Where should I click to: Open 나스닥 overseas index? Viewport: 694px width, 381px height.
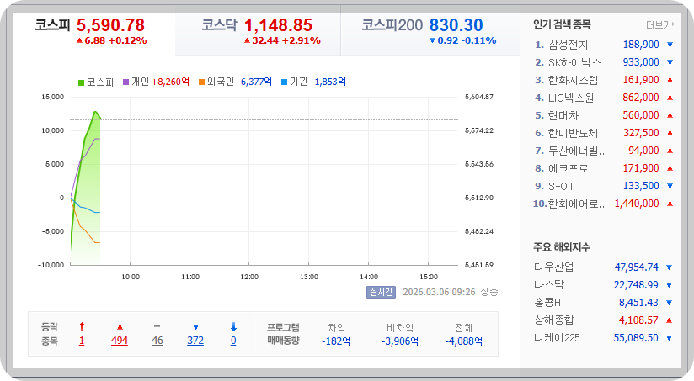coord(549,285)
